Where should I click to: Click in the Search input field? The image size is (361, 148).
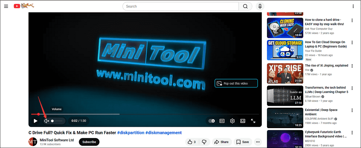click(x=181, y=6)
